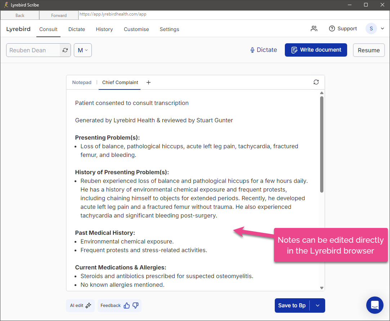
Task: Click the AI edit button
Action: pos(80,305)
